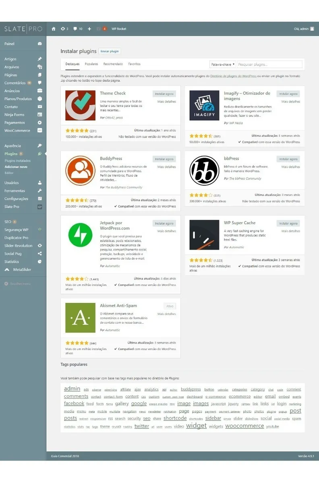Click the Theme Check plugin thumbnail
The image size is (319, 484).
coord(80,105)
